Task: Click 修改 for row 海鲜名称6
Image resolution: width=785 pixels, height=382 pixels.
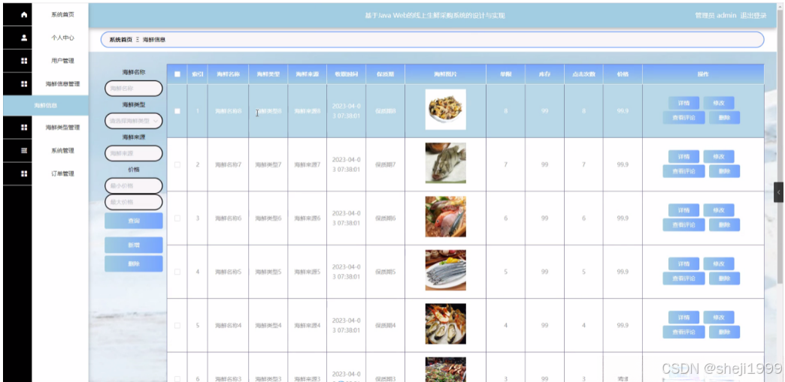Action: [x=718, y=210]
